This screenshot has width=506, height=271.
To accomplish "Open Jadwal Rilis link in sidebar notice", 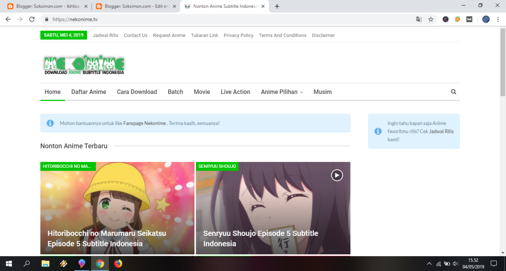I will 441,131.
